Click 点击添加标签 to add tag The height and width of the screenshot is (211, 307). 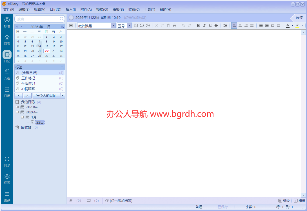point(121,201)
